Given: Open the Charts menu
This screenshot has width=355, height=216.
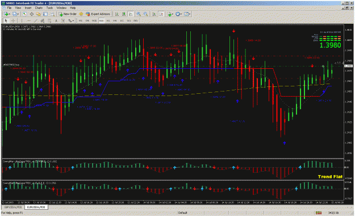Looking at the screenshot, I should coord(39,8).
